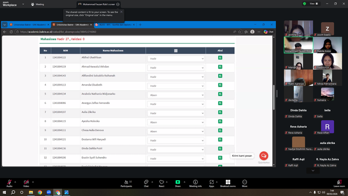Image resolution: width=348 pixels, height=196 pixels.
Task: Expand Chat options arrow
Action: (152, 182)
